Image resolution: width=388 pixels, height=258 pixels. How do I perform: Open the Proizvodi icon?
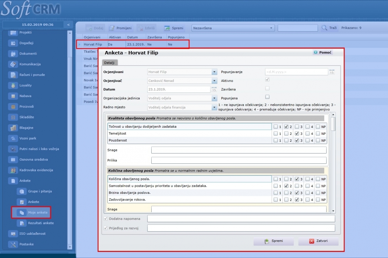[13, 107]
